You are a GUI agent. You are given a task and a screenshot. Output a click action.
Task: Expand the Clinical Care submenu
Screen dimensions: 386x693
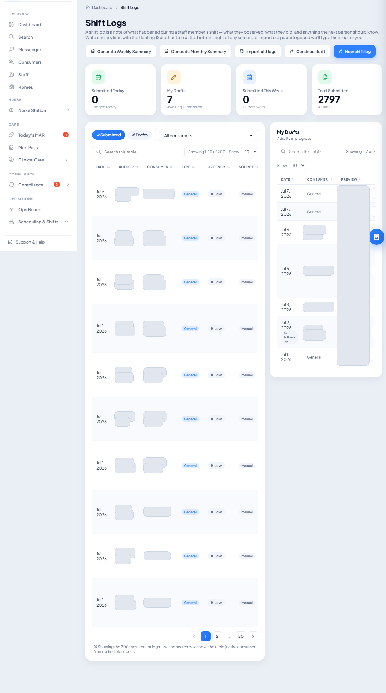[67, 160]
